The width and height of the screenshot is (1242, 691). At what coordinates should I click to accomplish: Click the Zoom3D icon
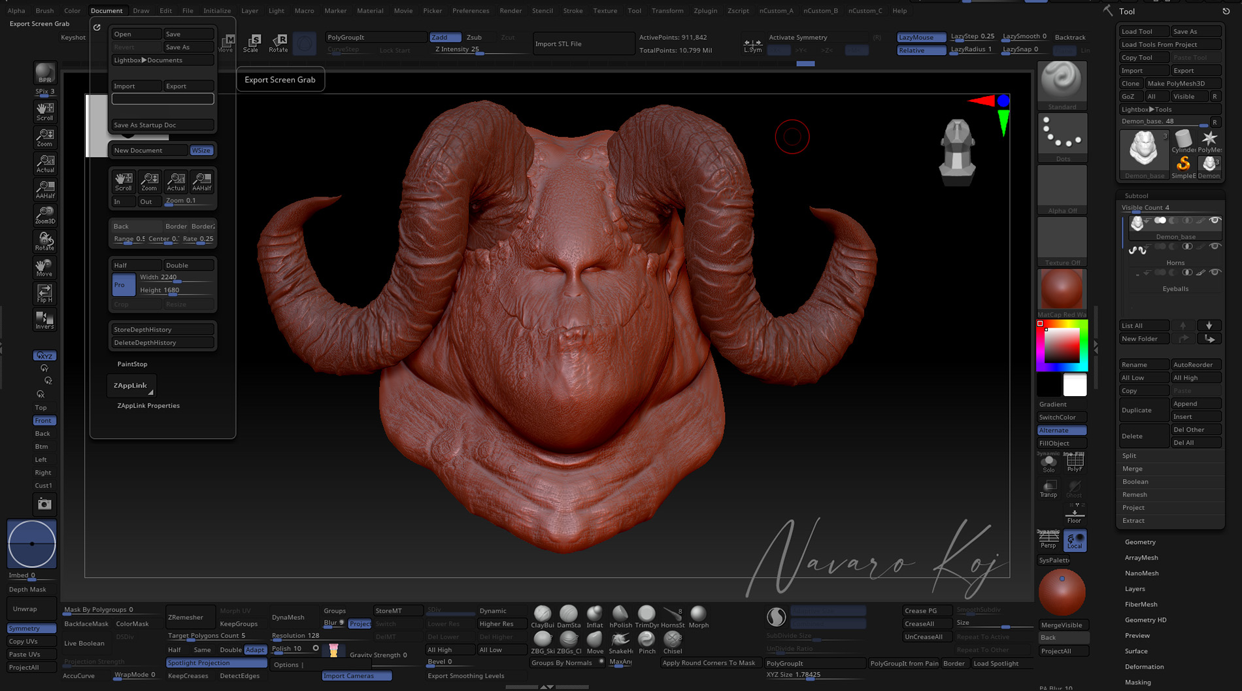click(x=44, y=215)
